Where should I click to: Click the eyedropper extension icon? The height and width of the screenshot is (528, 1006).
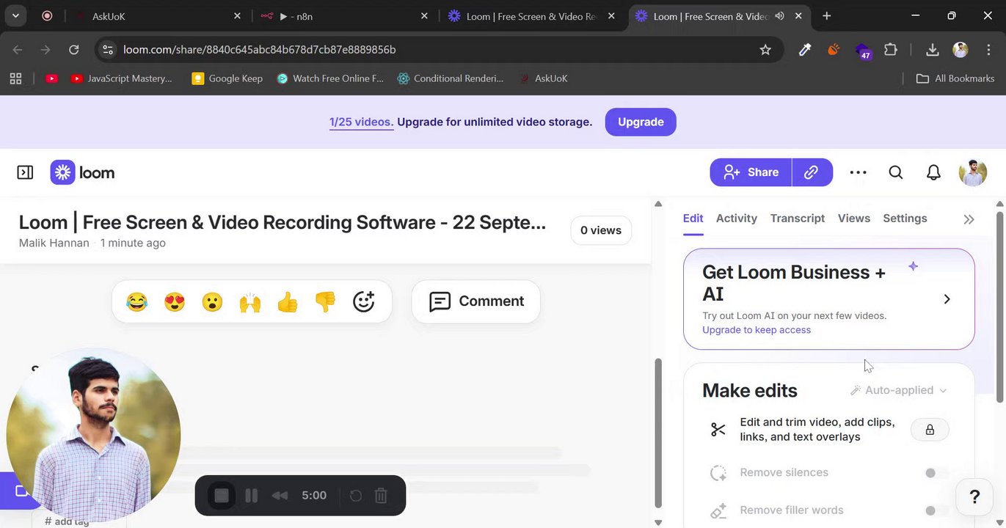(805, 50)
